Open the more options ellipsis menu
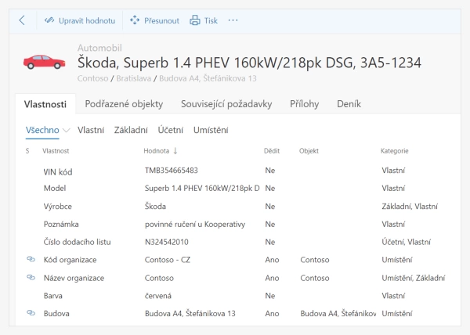470x335 pixels. coord(233,20)
